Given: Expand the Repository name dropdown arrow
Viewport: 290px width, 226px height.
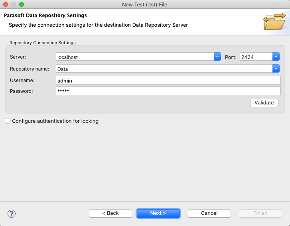Looking at the screenshot, I should point(276,69).
